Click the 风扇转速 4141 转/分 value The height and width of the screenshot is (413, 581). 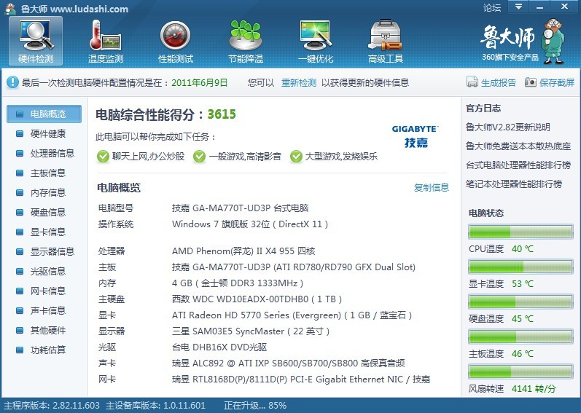pyautogui.click(x=534, y=388)
